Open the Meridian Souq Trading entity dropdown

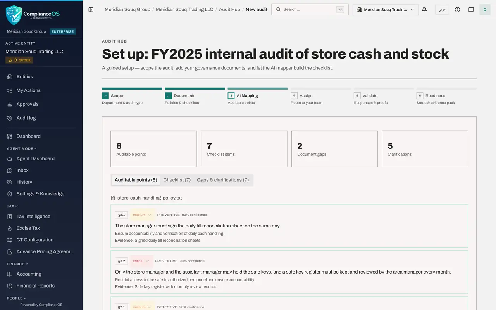click(386, 10)
